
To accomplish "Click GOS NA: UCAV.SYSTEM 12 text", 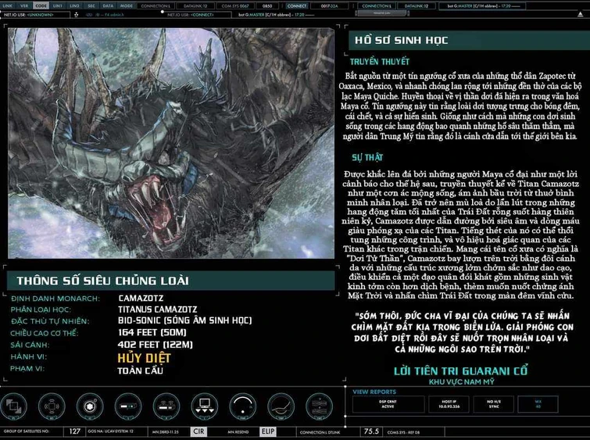I will (x=111, y=431).
